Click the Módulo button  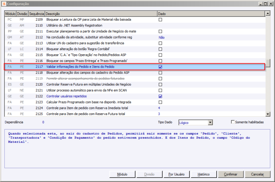tap(122, 174)
